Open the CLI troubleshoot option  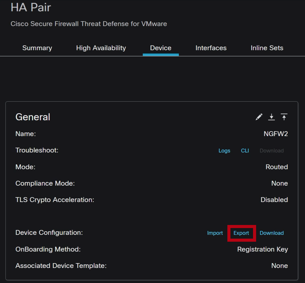click(245, 151)
